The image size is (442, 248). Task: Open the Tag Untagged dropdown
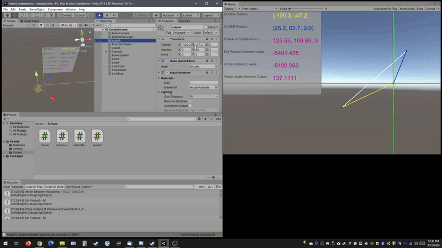(x=181, y=33)
